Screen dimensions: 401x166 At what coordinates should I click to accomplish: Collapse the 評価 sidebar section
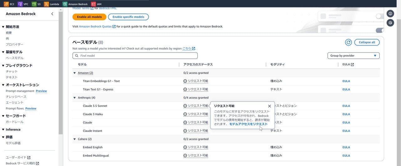point(3,137)
